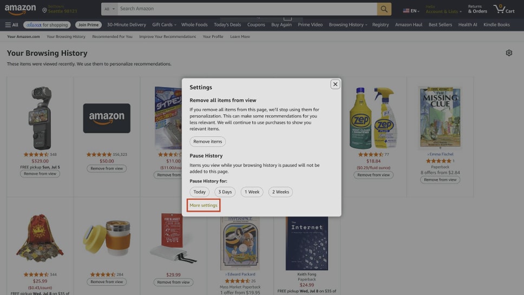
Task: Remove the $50.00 gift card from view
Action: tap(107, 168)
